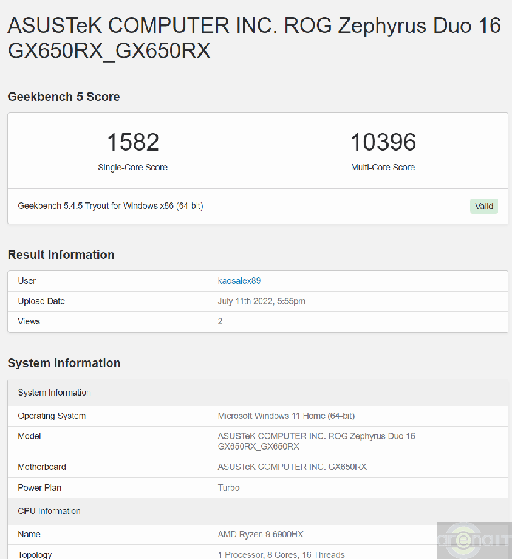The width and height of the screenshot is (512, 559).
Task: Open the kaosalex89 user profile link
Action: click(239, 281)
